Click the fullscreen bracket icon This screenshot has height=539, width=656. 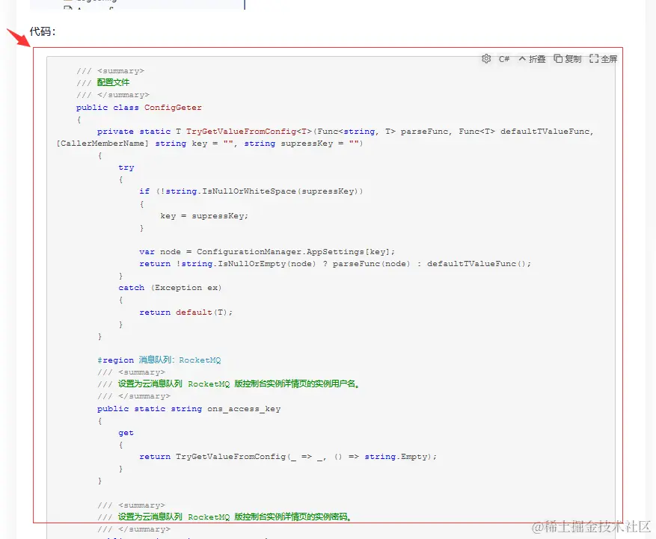click(594, 58)
